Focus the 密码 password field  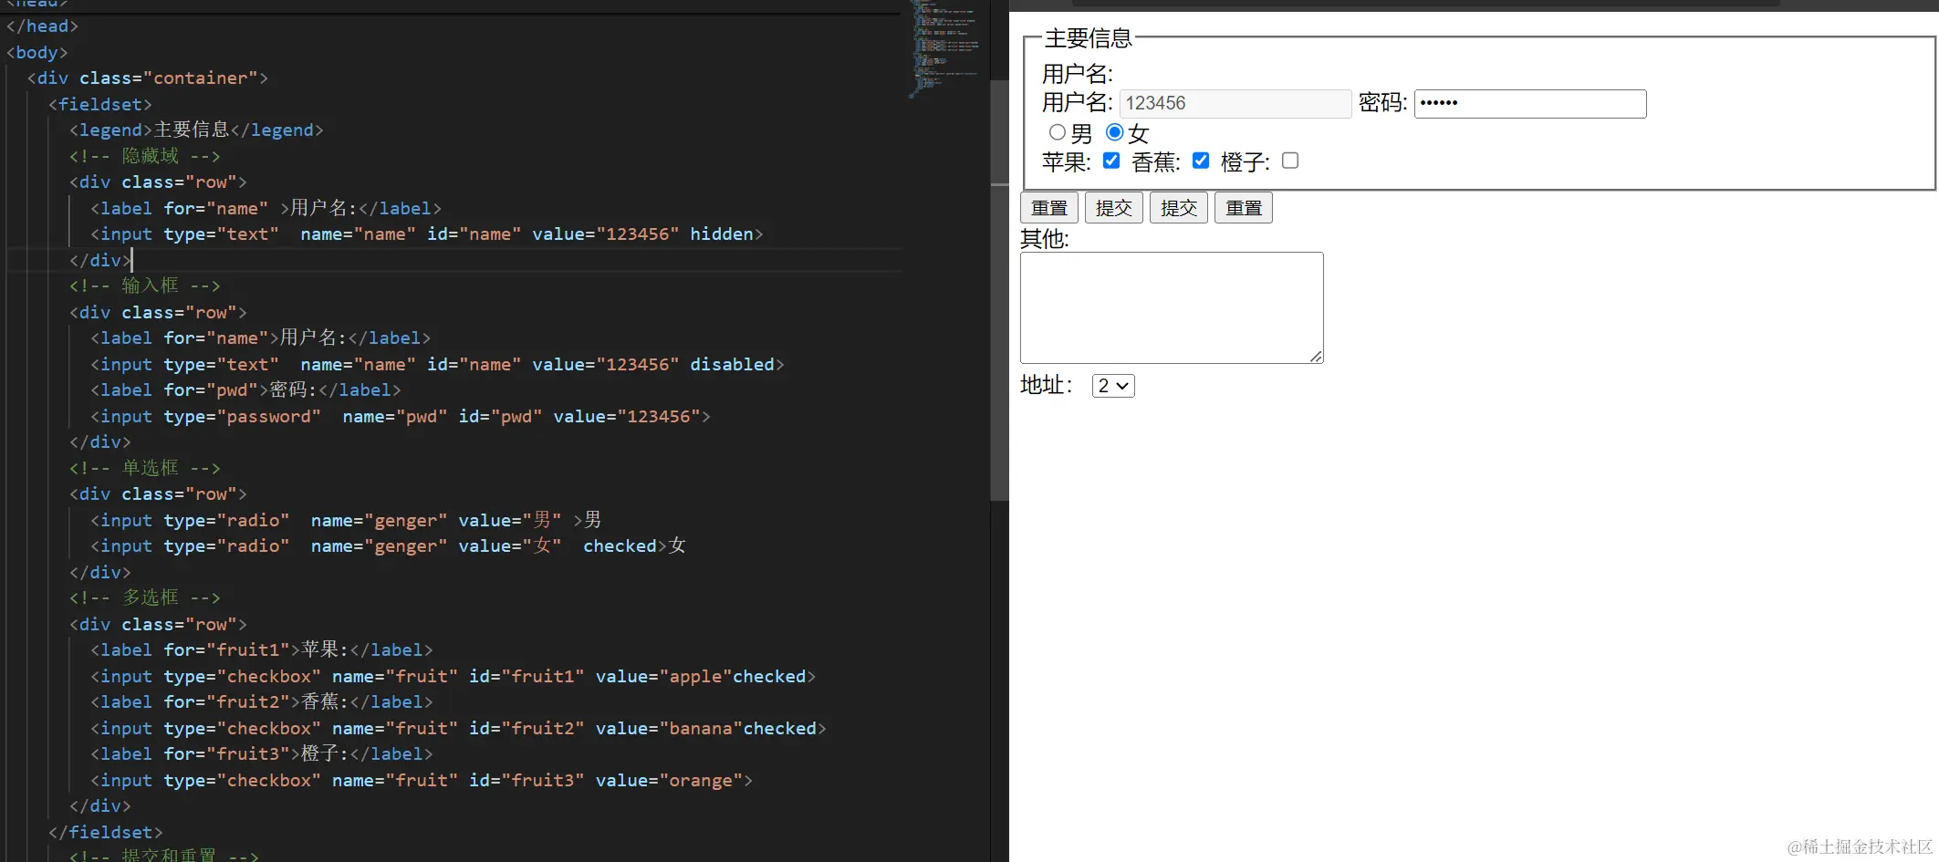point(1530,103)
